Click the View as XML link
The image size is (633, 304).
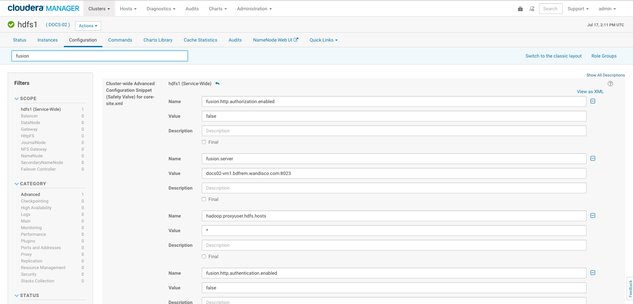(x=590, y=91)
